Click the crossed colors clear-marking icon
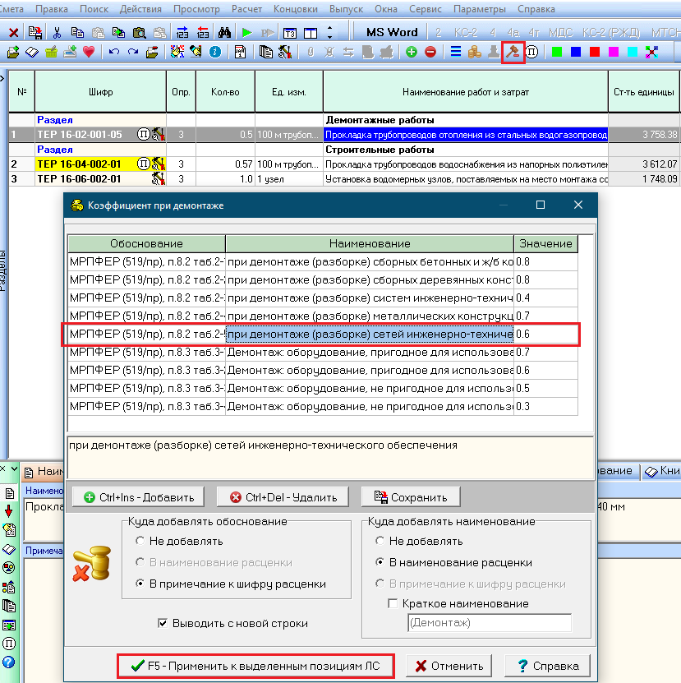This screenshot has height=683, width=681. [651, 53]
